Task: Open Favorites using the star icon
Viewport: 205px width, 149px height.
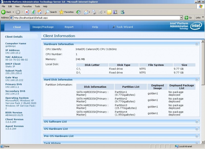Action: (61, 12)
